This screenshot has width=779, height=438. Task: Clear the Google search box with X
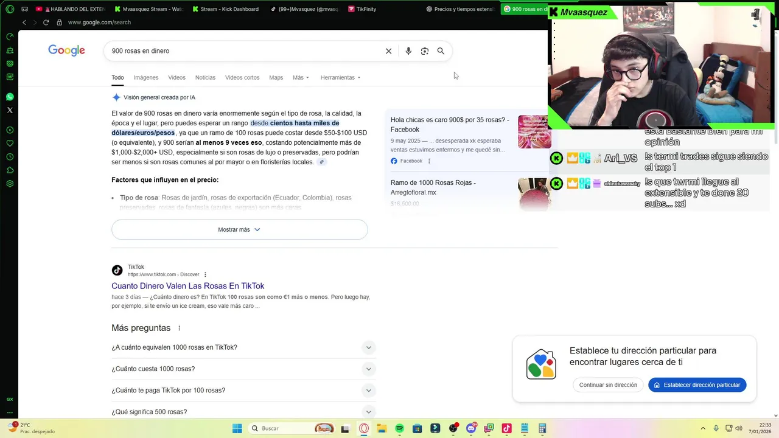point(388,51)
